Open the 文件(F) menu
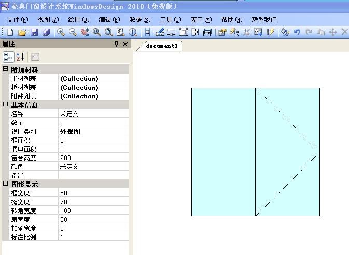The width and height of the screenshot is (349, 255). [x=18, y=20]
